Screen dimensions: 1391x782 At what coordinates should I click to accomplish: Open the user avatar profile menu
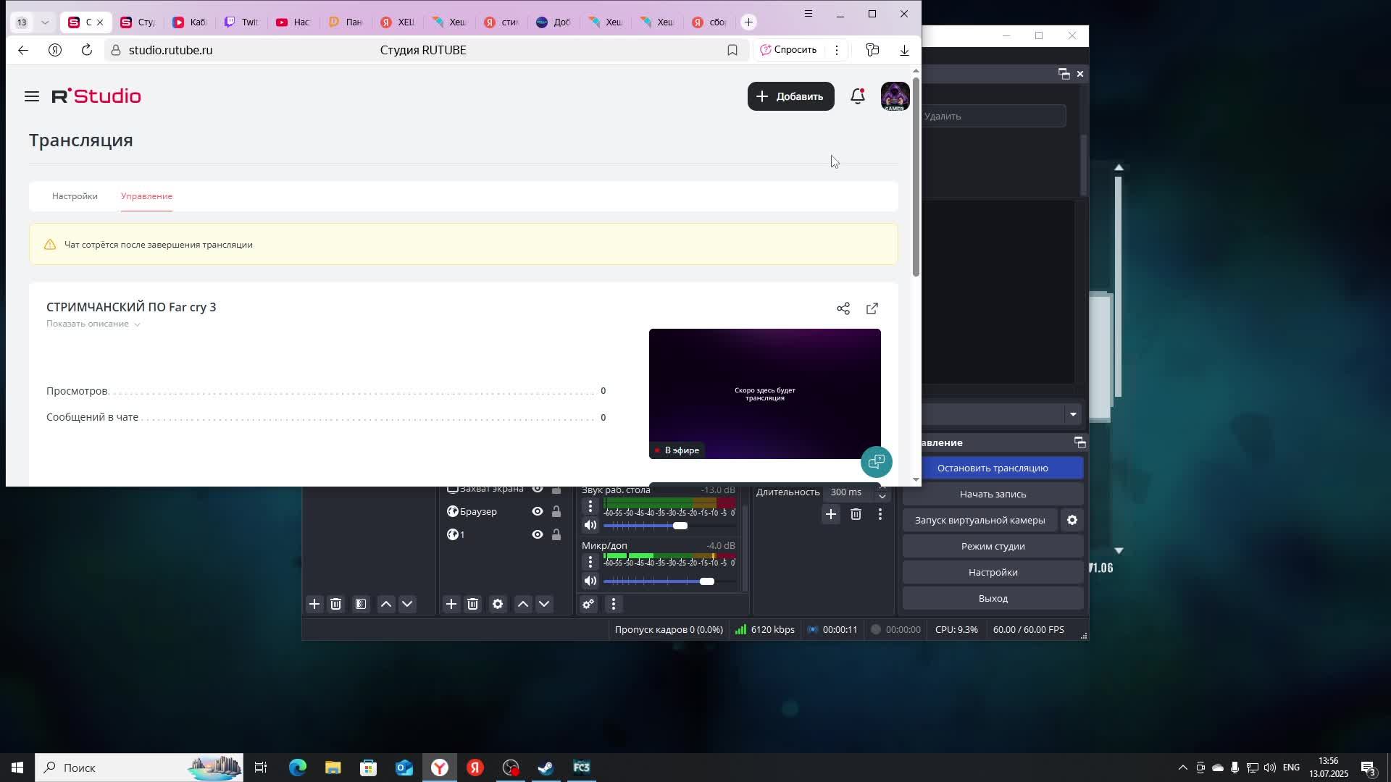[895, 96]
